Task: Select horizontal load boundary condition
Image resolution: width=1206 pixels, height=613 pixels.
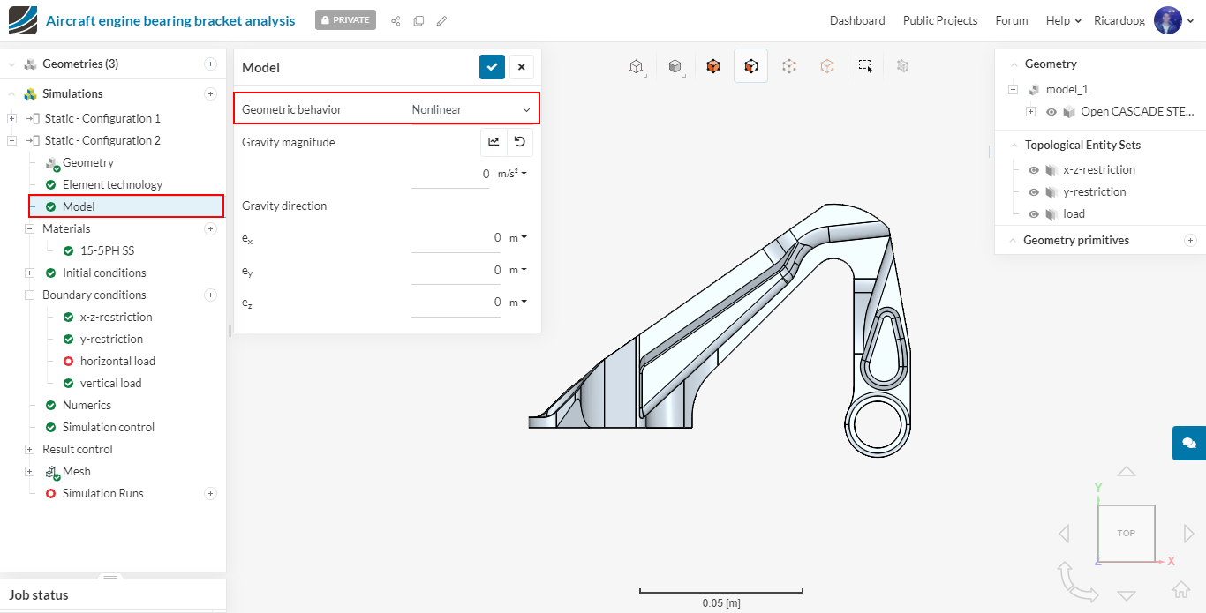Action: (117, 361)
